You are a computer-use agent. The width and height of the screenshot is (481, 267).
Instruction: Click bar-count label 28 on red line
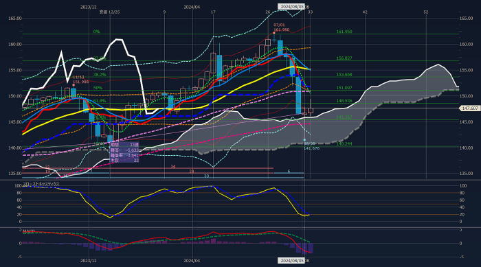pyautogui.click(x=192, y=172)
